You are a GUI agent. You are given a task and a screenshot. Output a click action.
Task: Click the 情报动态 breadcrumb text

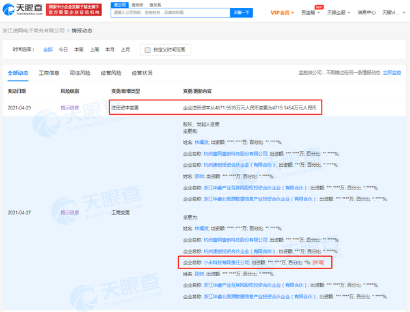pos(82,31)
